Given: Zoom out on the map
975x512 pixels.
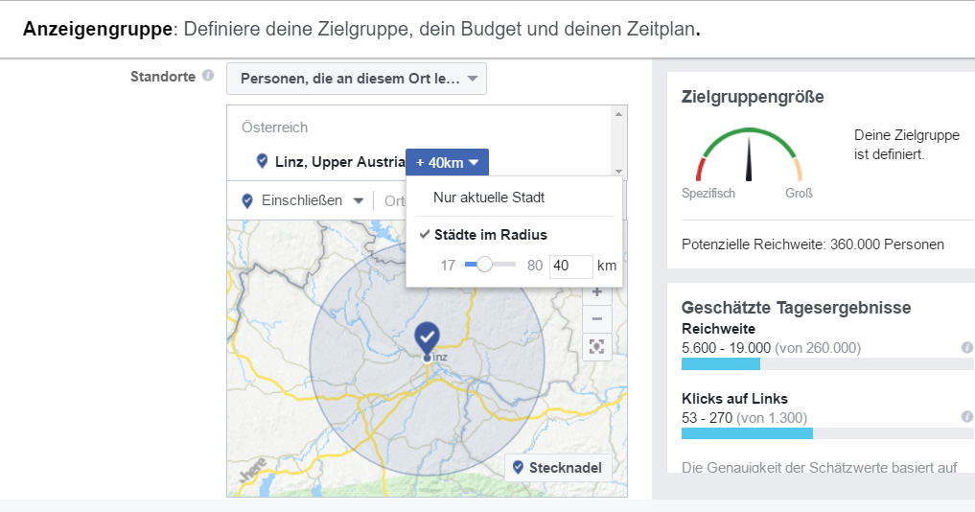Looking at the screenshot, I should pos(596,318).
